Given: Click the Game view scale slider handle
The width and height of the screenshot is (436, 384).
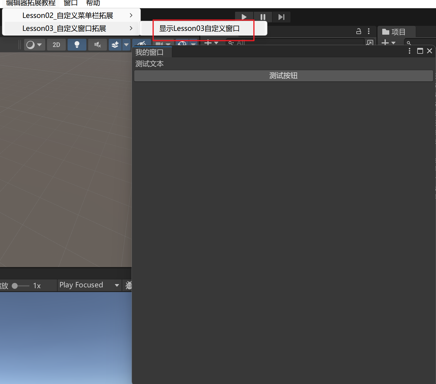Looking at the screenshot, I should 15,286.
